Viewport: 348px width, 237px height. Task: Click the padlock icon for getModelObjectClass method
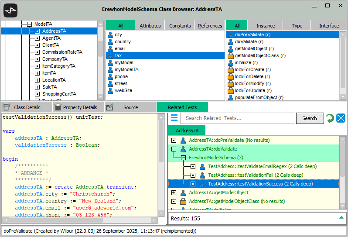[231, 56]
